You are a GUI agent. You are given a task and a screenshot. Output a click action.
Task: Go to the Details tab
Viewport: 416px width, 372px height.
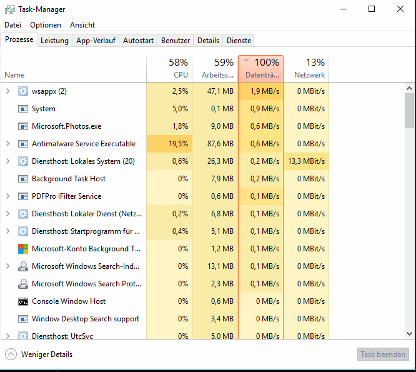coord(208,41)
